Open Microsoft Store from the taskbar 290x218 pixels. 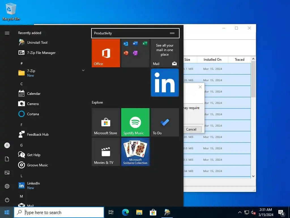tap(153, 212)
